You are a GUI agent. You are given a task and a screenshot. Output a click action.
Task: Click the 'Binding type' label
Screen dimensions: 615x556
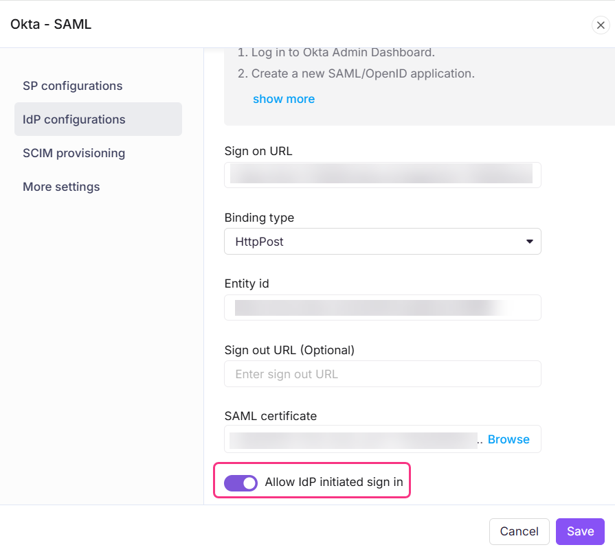259,218
